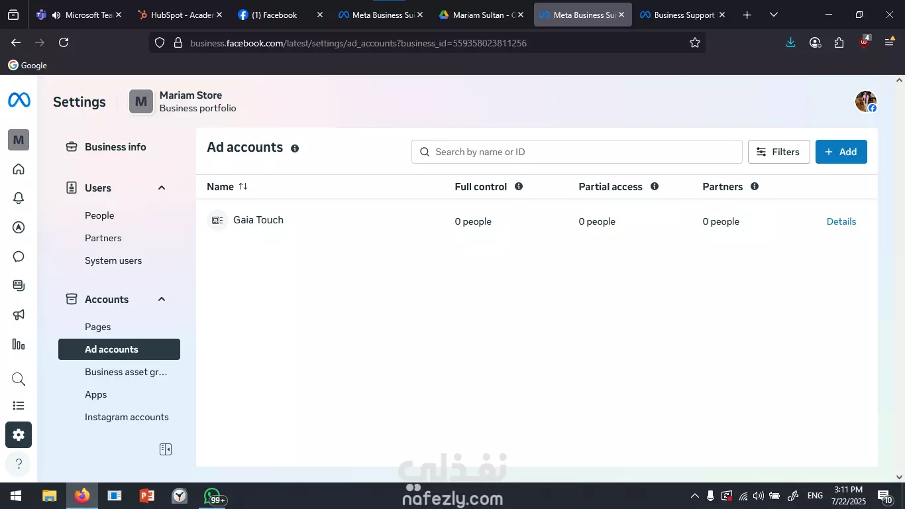Select the Gaia Touch ad account row
Image resolution: width=905 pixels, height=509 pixels.
click(x=537, y=221)
